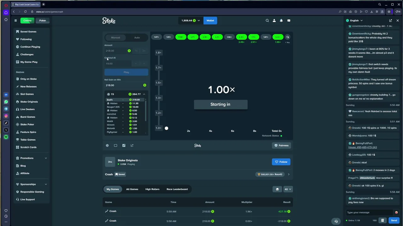Toggle Saved bookmark for Crash
This screenshot has height=226, width=403.
pos(120,174)
